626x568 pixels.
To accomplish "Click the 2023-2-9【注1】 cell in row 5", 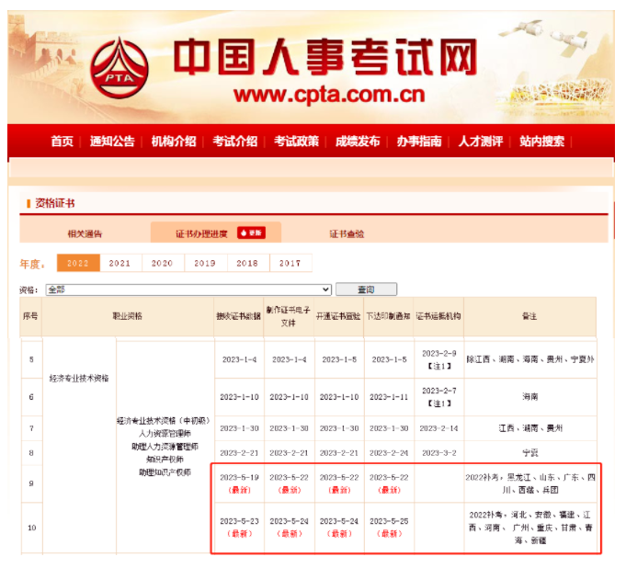I will pos(438,359).
